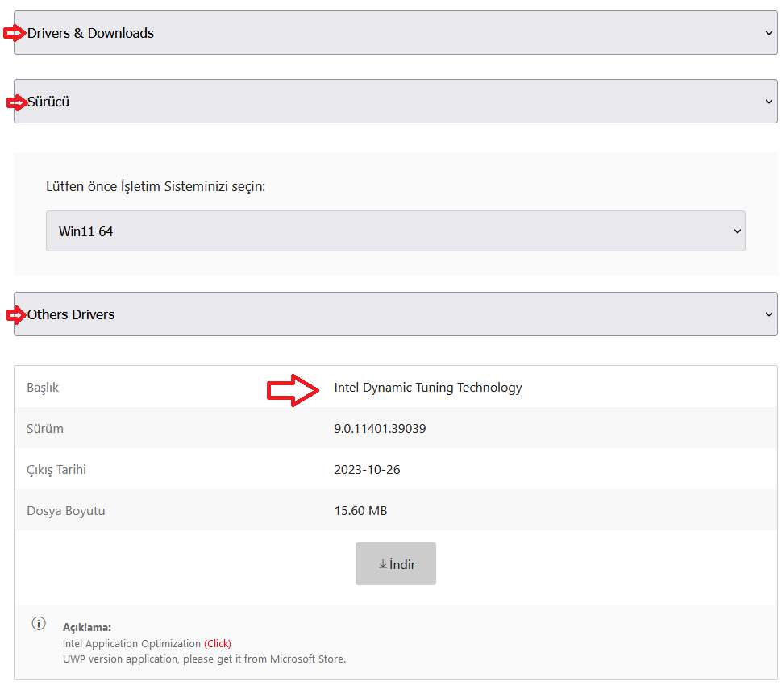The width and height of the screenshot is (782, 698).
Task: Click the info icon beside Açıklama
Action: coord(39,623)
